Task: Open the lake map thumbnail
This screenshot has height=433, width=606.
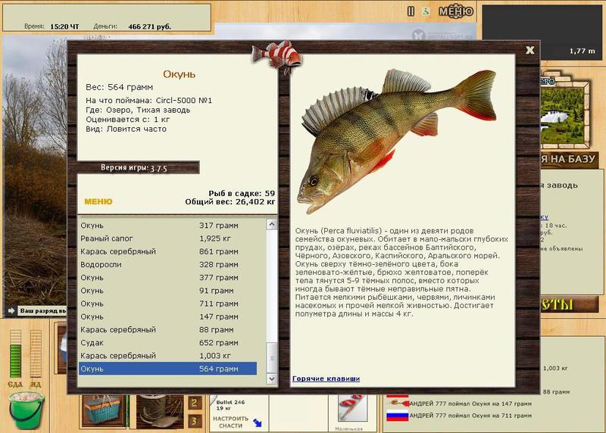Action: tap(565, 113)
